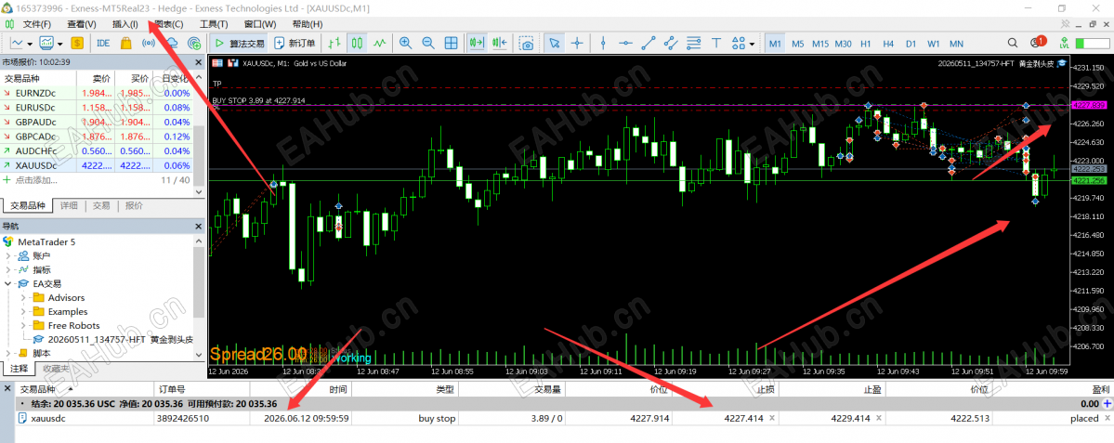1114x443 pixels.
Task: Open the 文件(F) menu
Action: coord(37,24)
